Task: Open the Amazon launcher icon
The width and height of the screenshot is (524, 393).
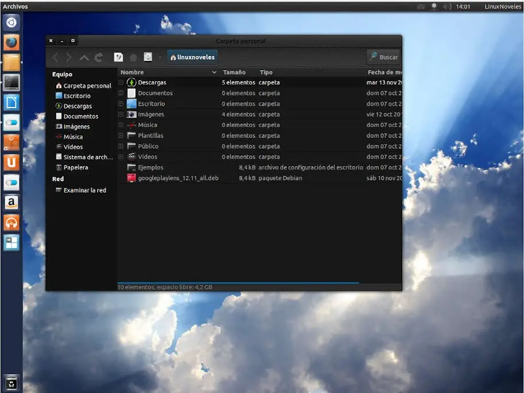Action: click(x=11, y=202)
